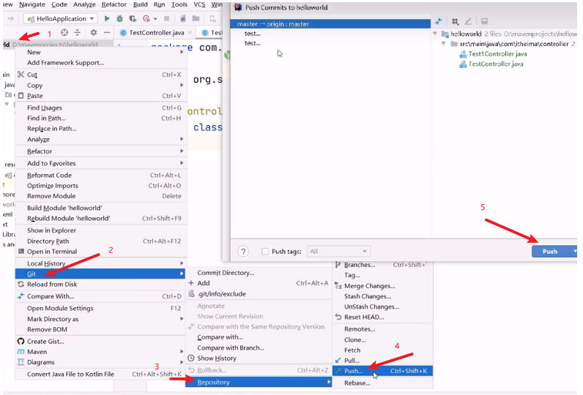583x395 pixels.
Task: Open Project panel gear settings
Action: [94, 32]
